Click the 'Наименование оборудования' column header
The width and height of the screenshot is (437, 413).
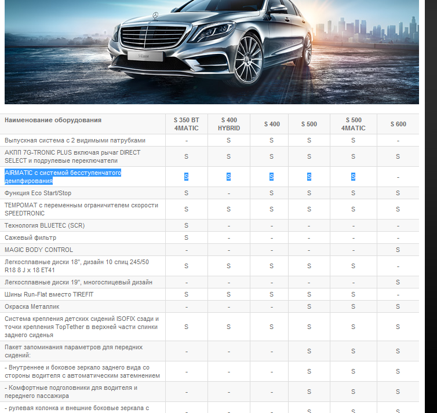tap(53, 120)
